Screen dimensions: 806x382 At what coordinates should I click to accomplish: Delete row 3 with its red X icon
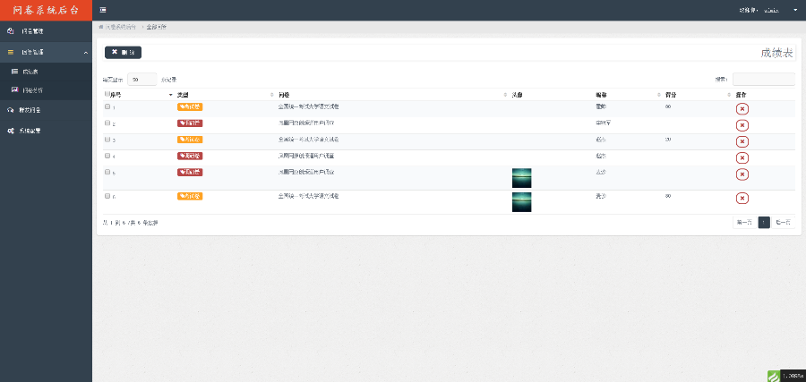[742, 141]
